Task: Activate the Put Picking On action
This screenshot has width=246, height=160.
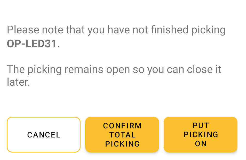Action: pos(201,135)
